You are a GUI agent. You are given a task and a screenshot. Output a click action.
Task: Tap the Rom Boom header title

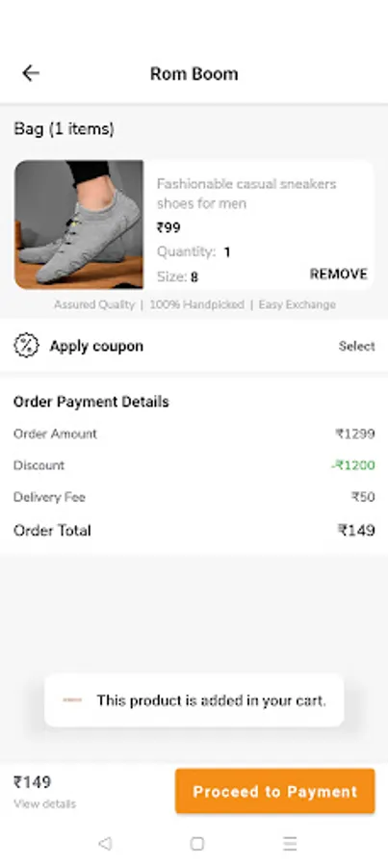pyautogui.click(x=194, y=73)
